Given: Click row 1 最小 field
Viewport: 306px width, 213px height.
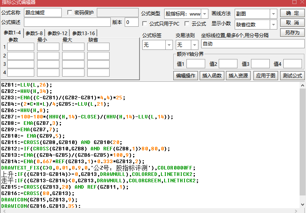Looking at the screenshot, I should click(x=48, y=47).
